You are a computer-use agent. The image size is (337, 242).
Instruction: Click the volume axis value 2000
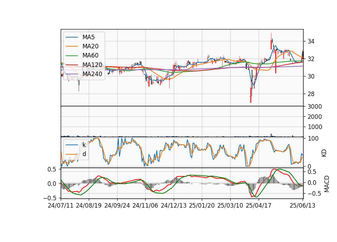[x=315, y=117]
